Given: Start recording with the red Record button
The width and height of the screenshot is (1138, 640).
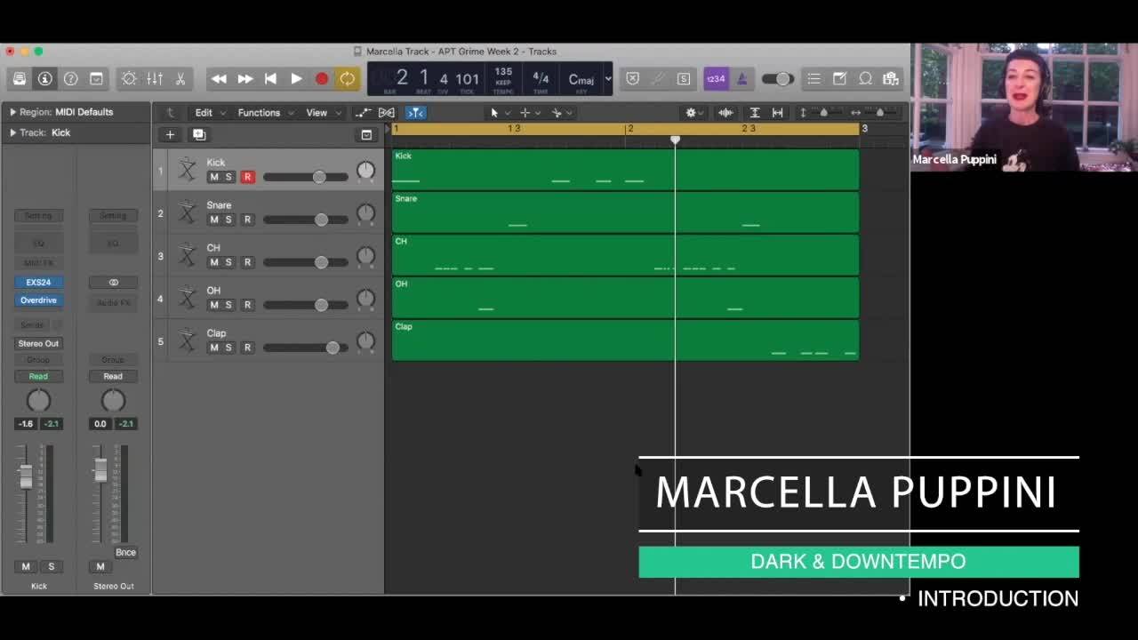Looking at the screenshot, I should 322,78.
